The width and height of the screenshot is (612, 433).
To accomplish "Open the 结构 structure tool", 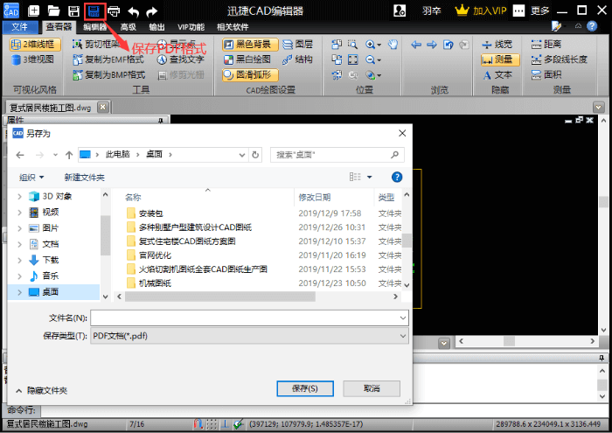I will 297,59.
